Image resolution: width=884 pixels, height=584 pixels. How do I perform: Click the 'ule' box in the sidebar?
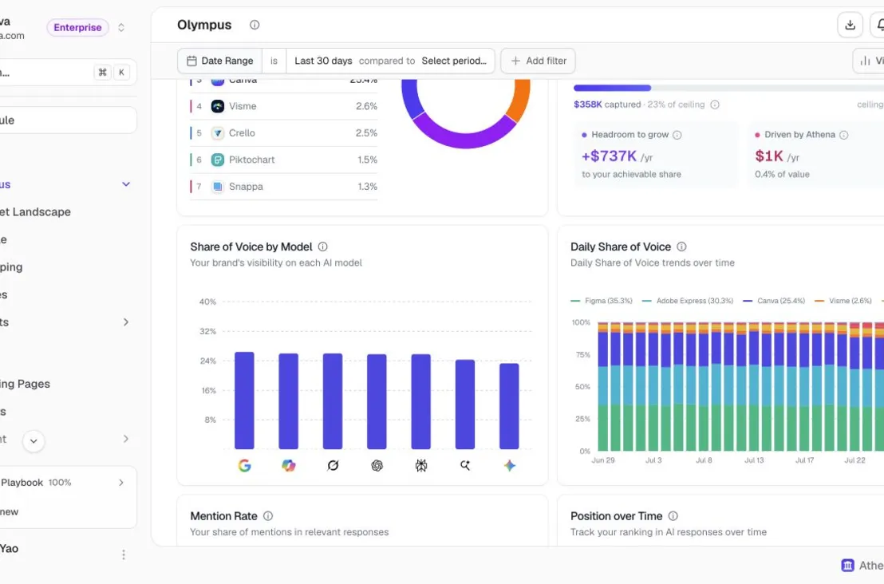[68, 120]
